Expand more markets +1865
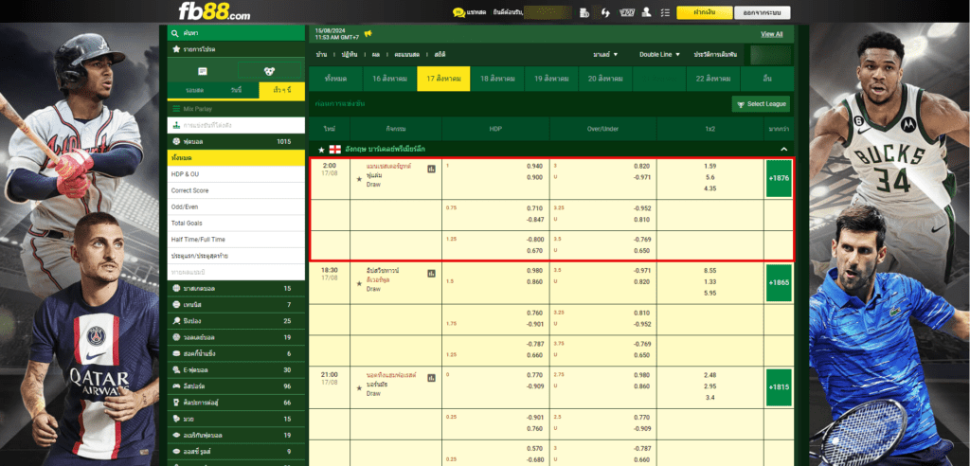 coord(779,282)
